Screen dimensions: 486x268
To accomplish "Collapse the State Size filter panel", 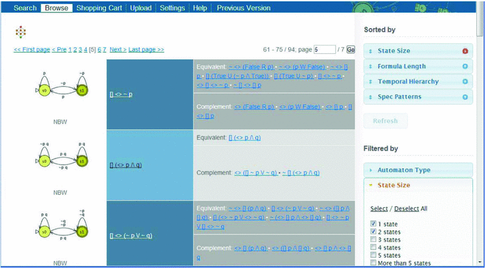I will click(418, 185).
